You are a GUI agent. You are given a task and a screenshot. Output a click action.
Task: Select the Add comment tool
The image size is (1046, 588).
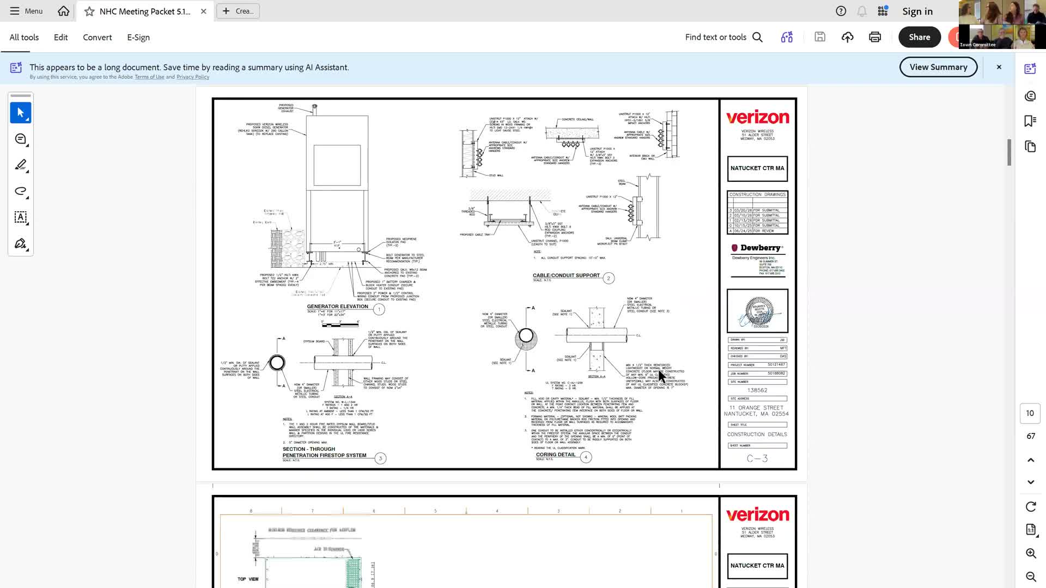[21, 139]
